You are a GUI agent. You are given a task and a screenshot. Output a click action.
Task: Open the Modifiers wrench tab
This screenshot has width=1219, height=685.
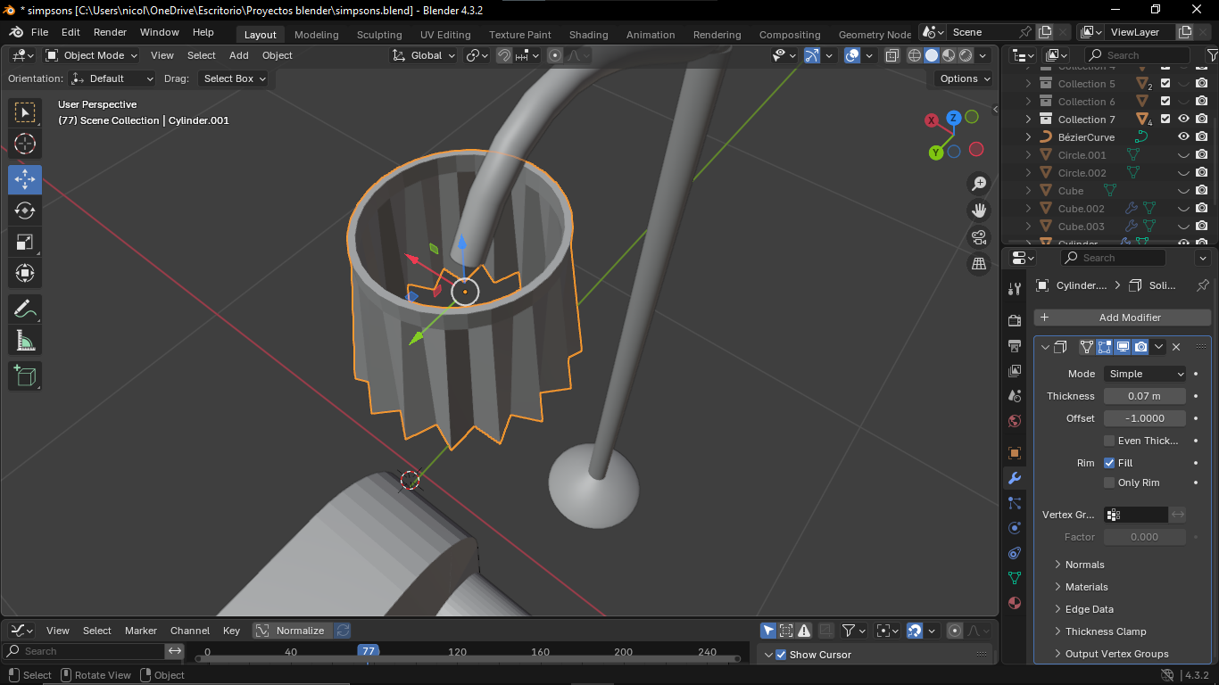pos(1015,478)
